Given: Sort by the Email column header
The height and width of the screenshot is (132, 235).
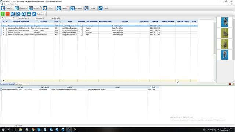Looking at the screenshot, I should point(70,21).
